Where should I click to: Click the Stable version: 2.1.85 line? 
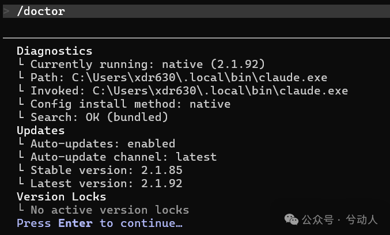click(x=106, y=170)
